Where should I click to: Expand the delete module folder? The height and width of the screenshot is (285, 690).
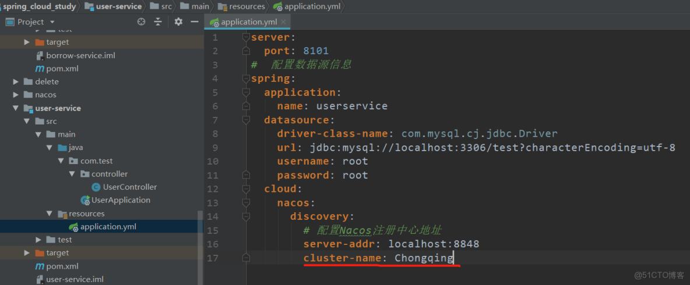(x=16, y=81)
